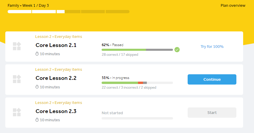
Task: Click the last segment of the day progress bar
Action: (117, 12)
